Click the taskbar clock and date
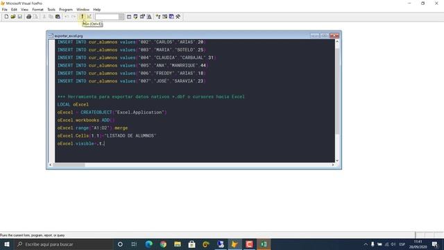 point(418,244)
